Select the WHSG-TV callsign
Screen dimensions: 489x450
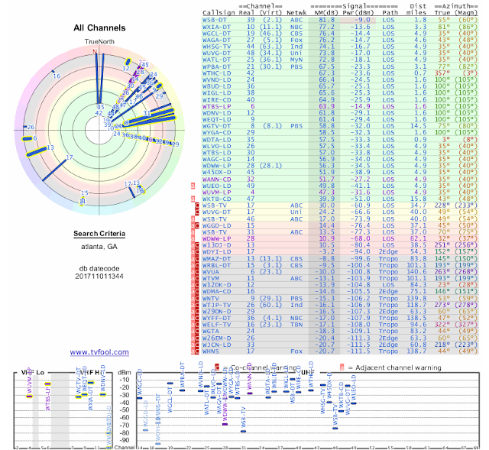216,47
